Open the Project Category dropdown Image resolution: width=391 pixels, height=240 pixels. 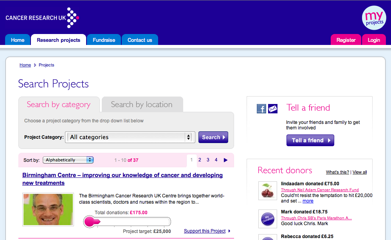point(130,137)
